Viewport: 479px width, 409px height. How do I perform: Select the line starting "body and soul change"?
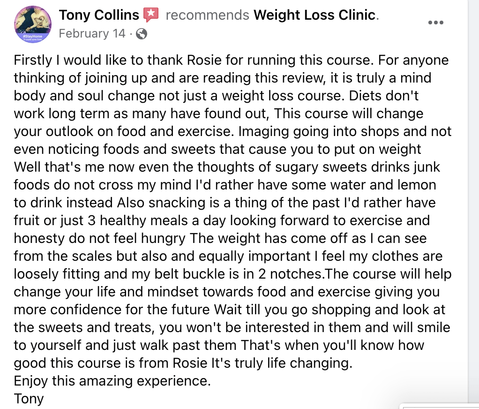pos(216,95)
